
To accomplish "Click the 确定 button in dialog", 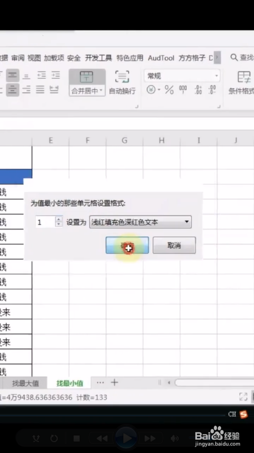I will 127,245.
